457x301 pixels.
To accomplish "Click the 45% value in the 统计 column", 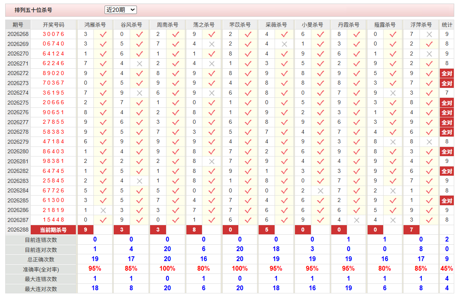I will pyautogui.click(x=447, y=269).
